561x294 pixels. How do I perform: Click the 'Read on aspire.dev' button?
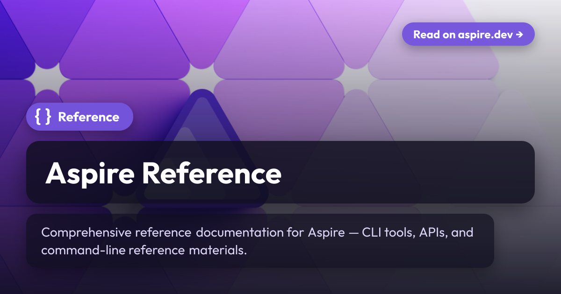point(468,34)
